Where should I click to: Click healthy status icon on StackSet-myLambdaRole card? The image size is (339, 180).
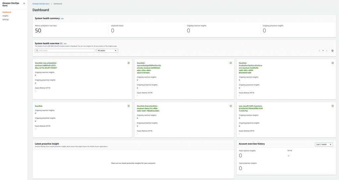(x=129, y=63)
